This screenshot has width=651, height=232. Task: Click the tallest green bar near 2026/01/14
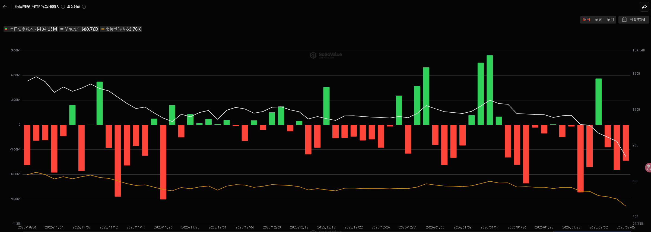click(490, 90)
